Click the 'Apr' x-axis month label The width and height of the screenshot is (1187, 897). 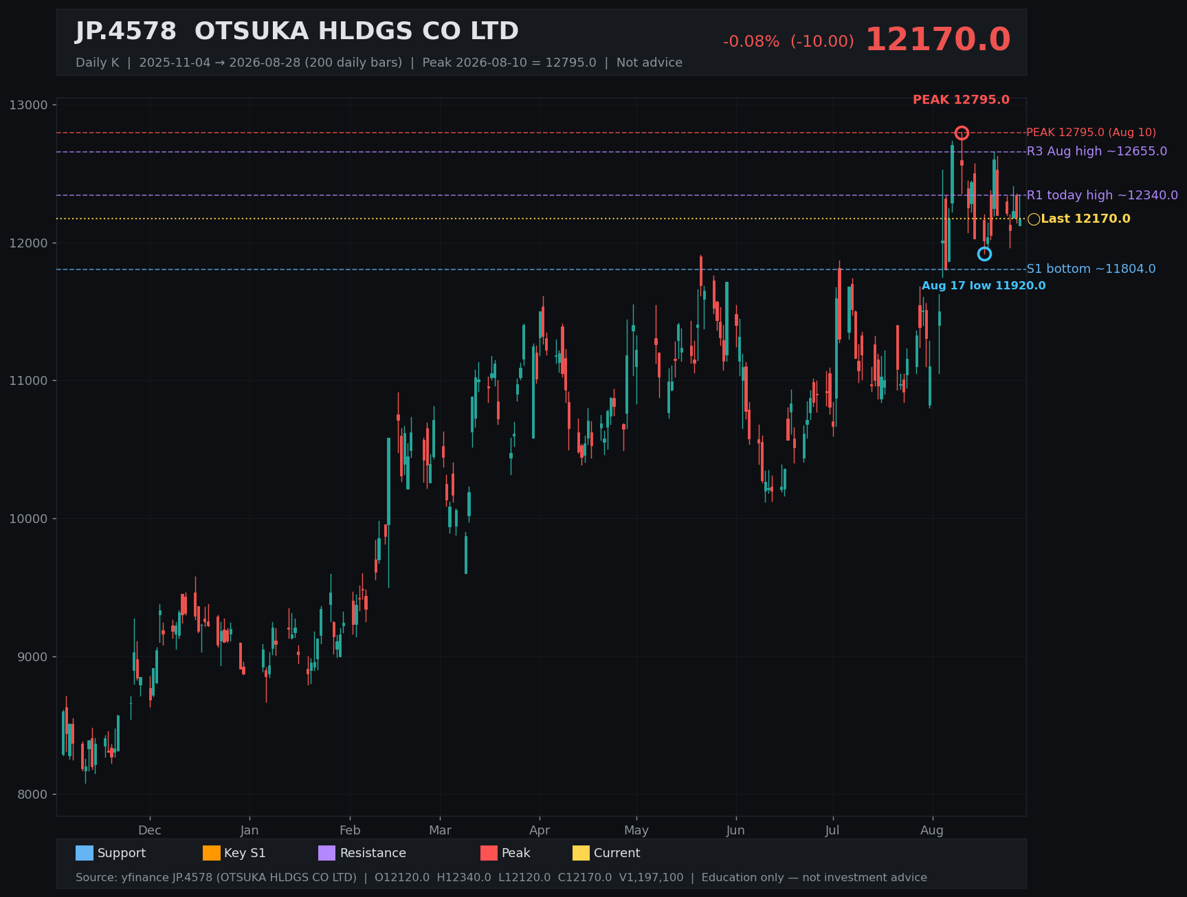pos(540,830)
